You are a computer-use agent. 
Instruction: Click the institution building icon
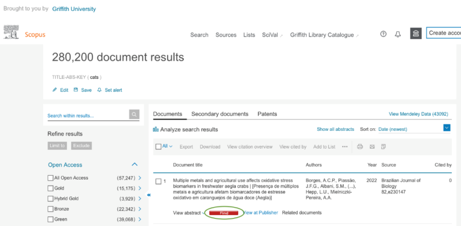(416, 34)
